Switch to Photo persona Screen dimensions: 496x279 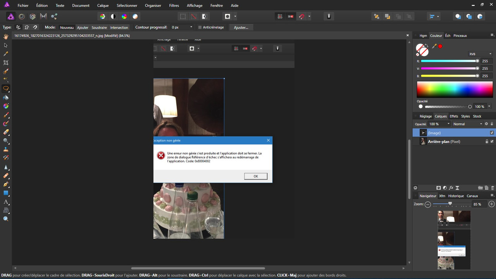pyautogui.click(x=11, y=16)
